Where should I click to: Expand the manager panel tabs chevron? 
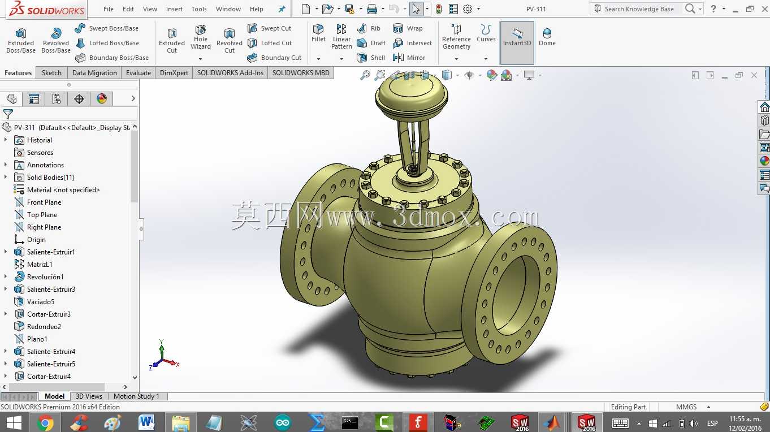pos(133,98)
